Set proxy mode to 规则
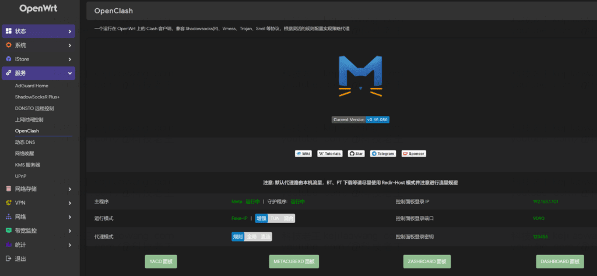Screen dimensions: 597x276 pyautogui.click(x=238, y=236)
